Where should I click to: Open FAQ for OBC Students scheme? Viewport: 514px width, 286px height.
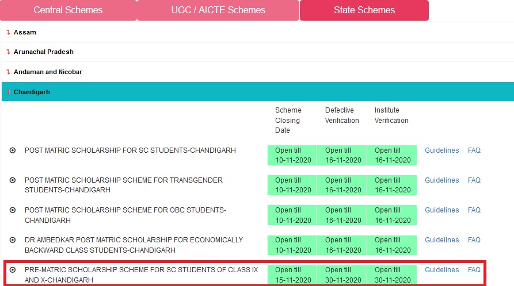click(x=474, y=210)
